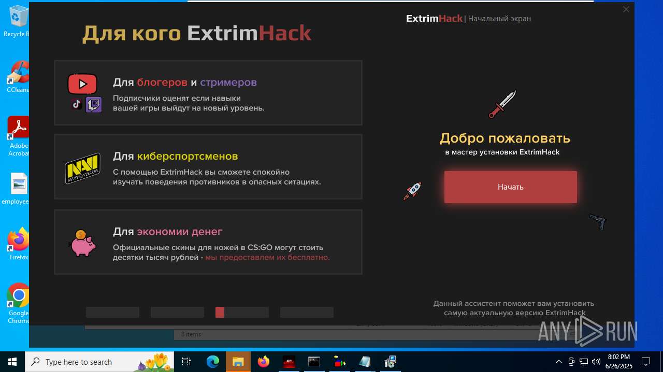Image resolution: width=663 pixels, height=372 pixels.
Task: Open Adobe Acrobat desktop shortcut
Action: (x=18, y=136)
